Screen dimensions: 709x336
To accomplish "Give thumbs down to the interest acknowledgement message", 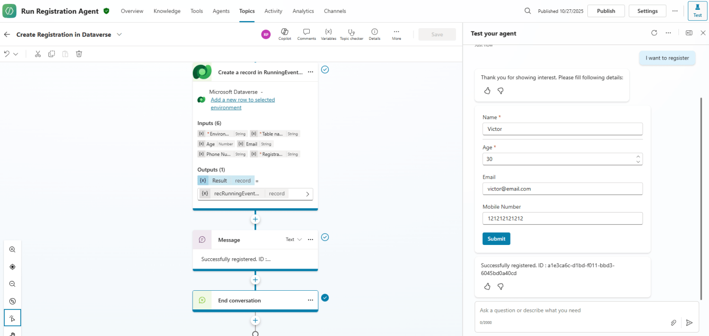I will pyautogui.click(x=500, y=91).
